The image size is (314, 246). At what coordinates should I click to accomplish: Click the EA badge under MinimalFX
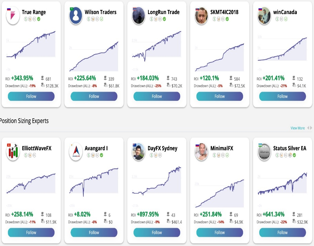tap(223, 155)
